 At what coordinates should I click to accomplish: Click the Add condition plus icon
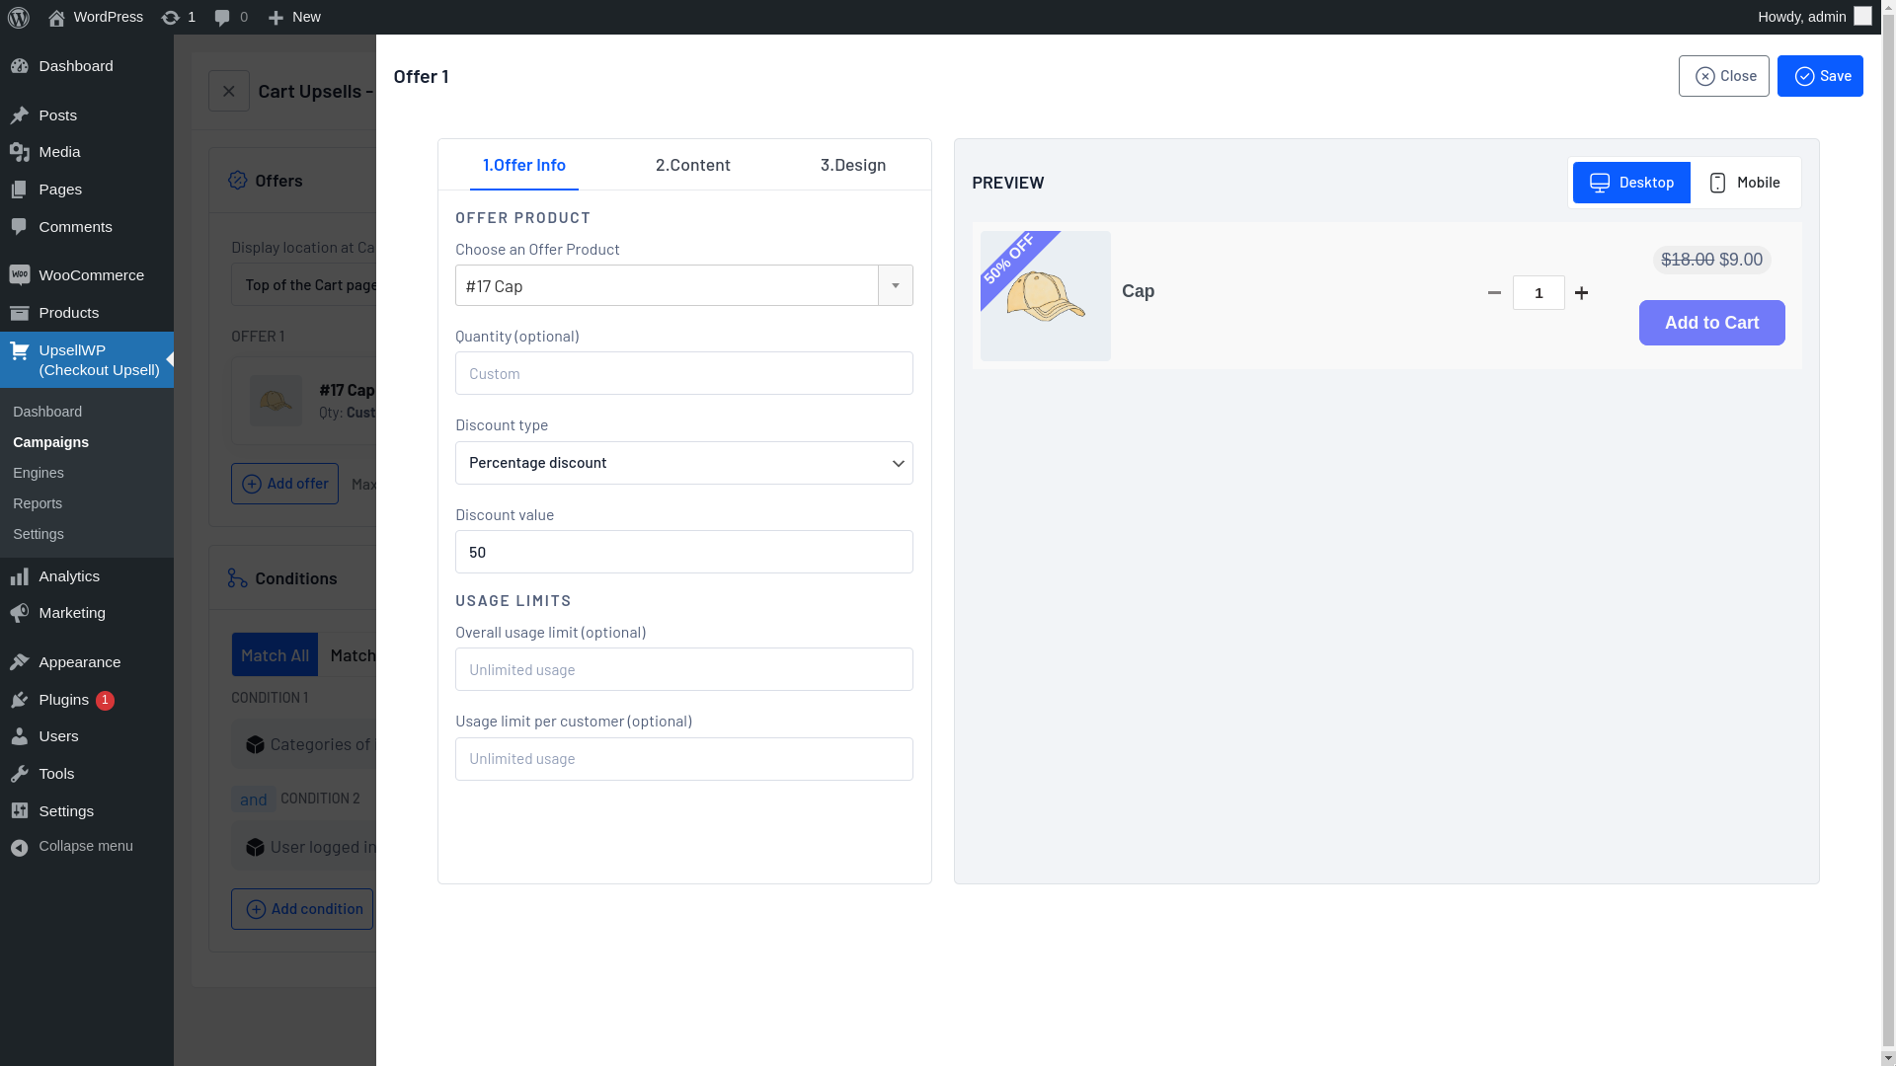[255, 908]
